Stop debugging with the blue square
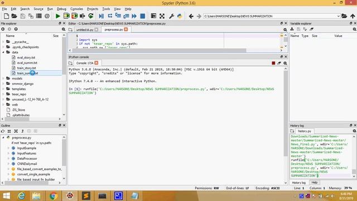Image resolution: width=357 pixels, height=201 pixels. coord(143,16)
